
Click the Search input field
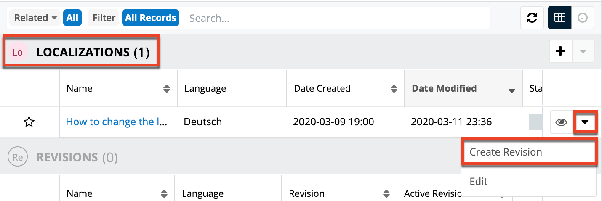tap(337, 18)
